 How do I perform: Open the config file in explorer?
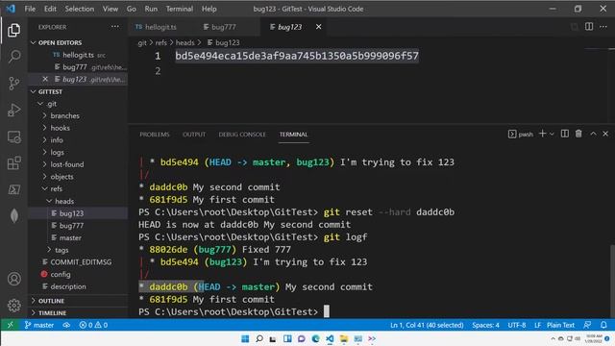[78, 274]
